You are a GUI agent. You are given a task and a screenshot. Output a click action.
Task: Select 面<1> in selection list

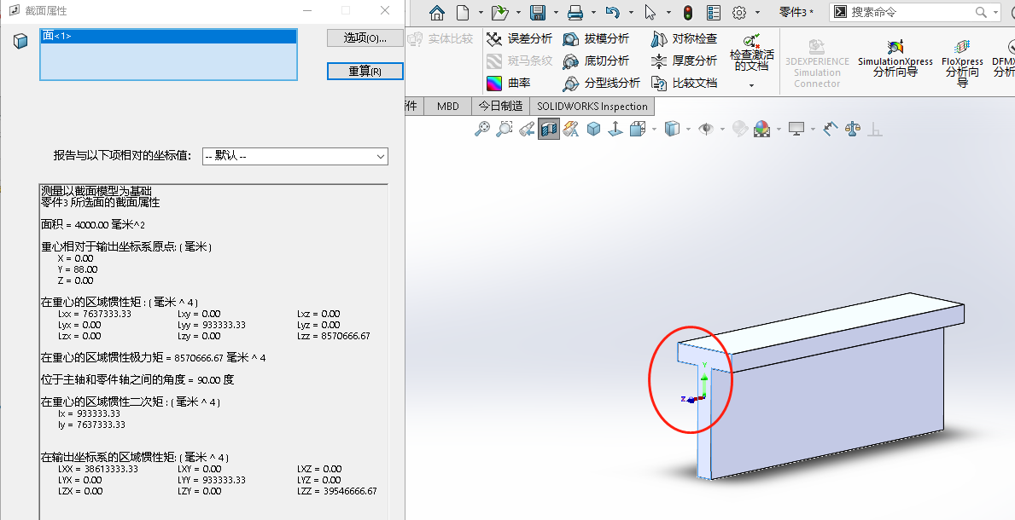tap(168, 36)
